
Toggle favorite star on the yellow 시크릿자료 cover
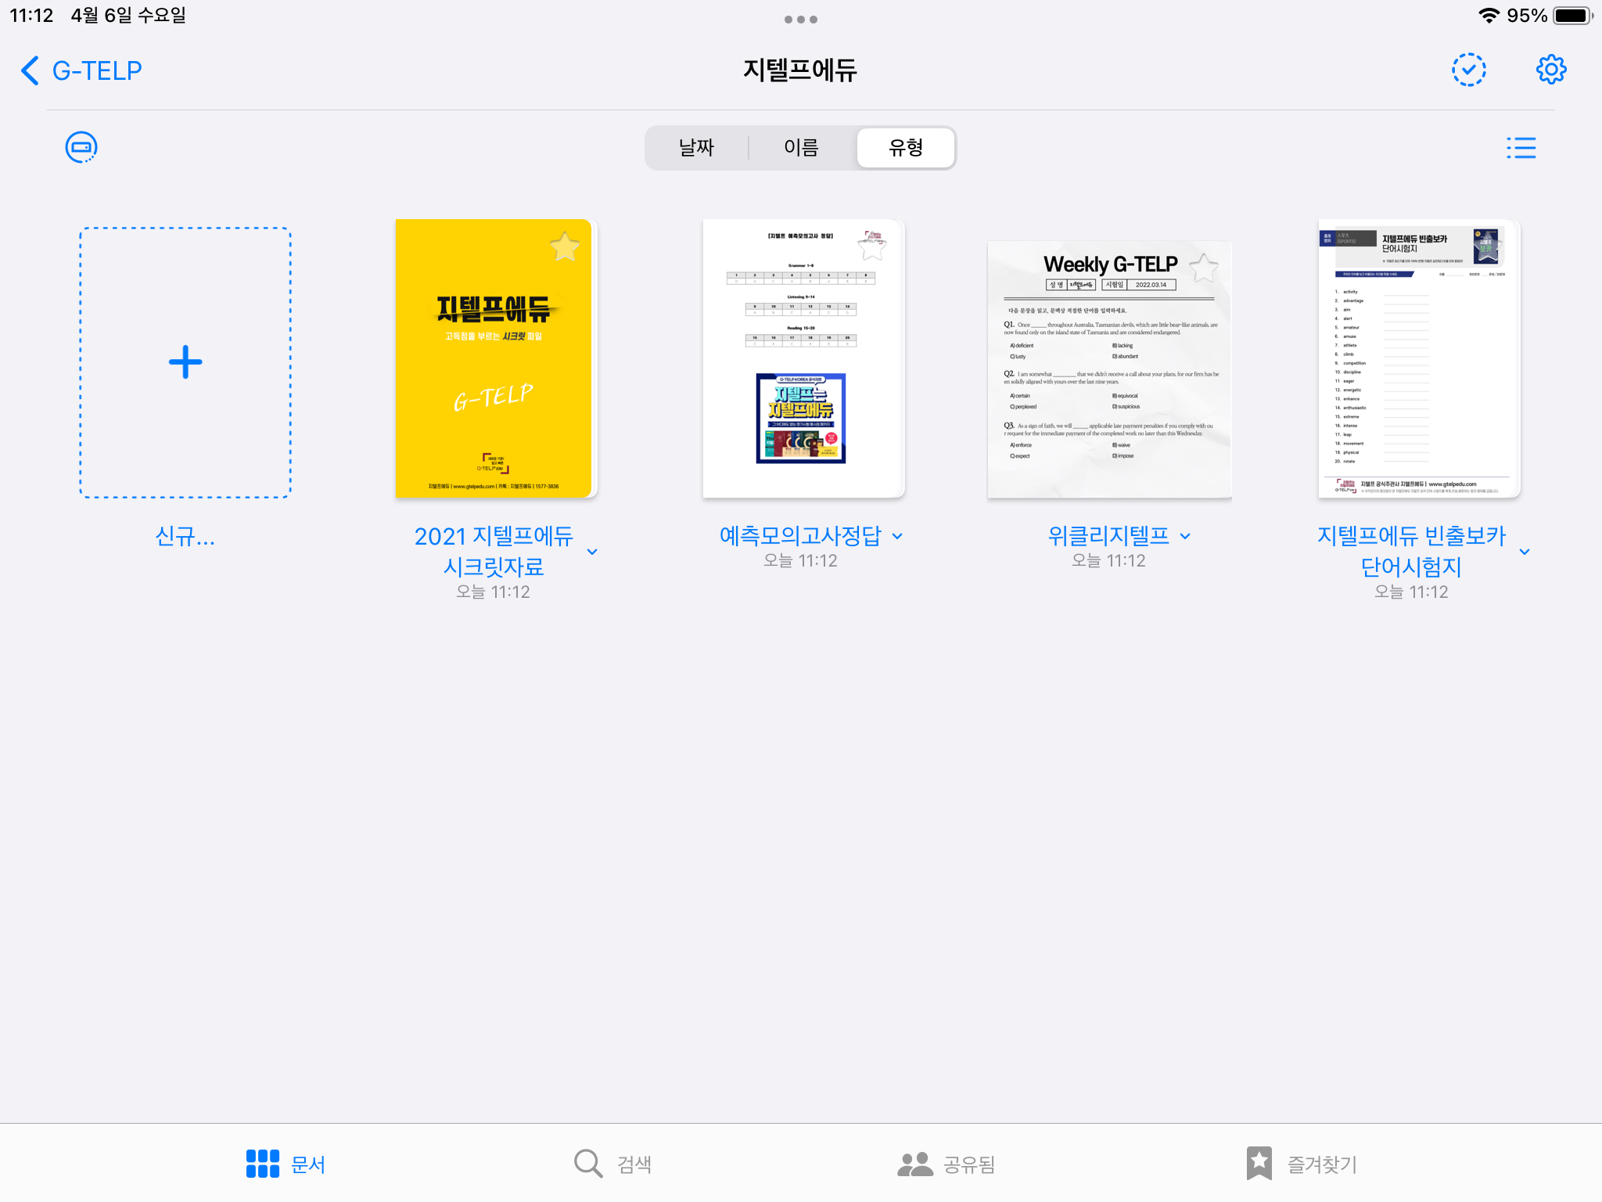click(565, 247)
